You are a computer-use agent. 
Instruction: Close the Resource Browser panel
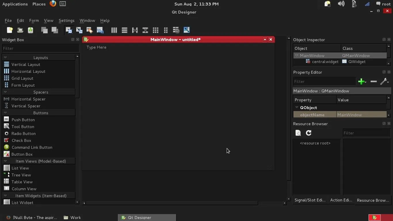coord(389,123)
